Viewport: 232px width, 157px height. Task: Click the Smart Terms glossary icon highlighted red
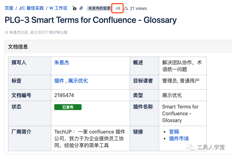(118, 8)
